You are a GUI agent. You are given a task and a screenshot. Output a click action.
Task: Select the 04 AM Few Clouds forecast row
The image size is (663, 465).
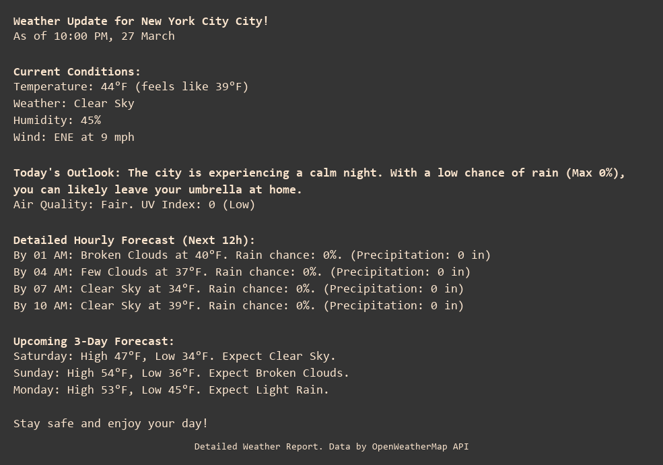point(242,272)
